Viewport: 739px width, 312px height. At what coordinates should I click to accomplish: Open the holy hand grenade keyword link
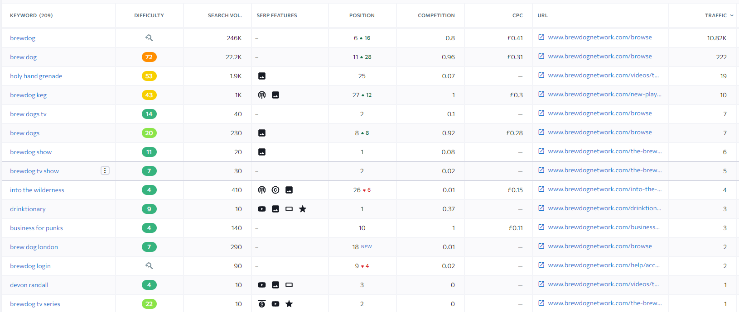(36, 76)
